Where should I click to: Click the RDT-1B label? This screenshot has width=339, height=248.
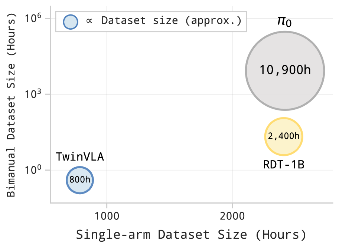[284, 164]
